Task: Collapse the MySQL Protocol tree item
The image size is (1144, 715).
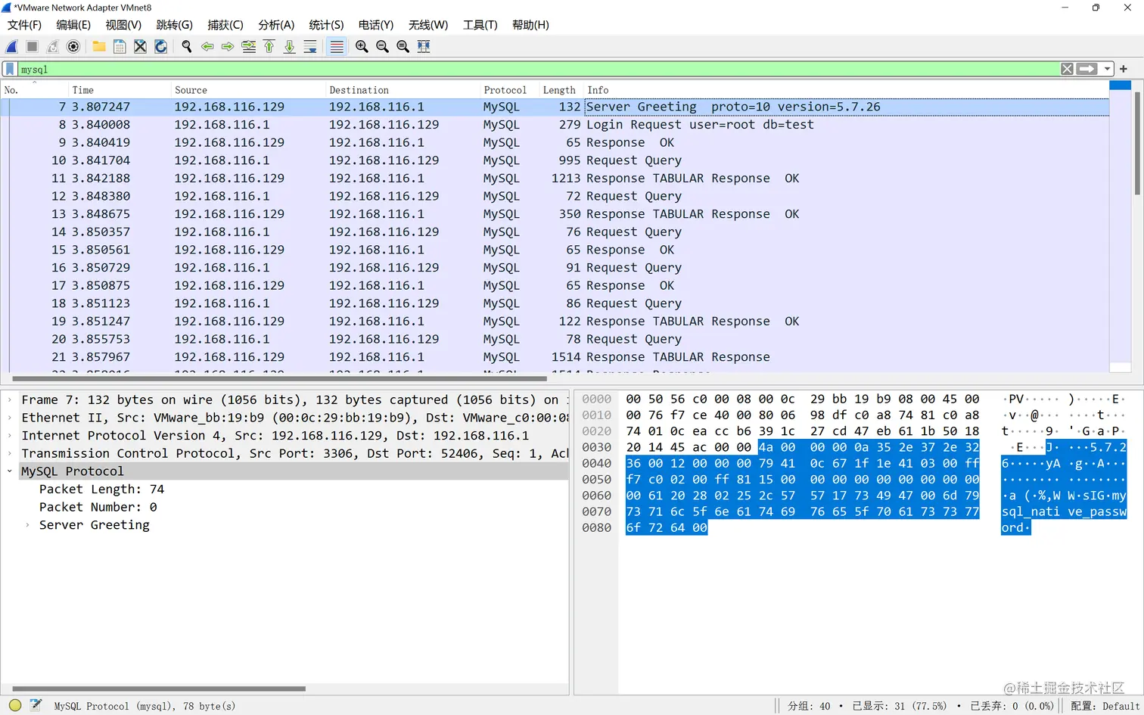Action: (9, 471)
